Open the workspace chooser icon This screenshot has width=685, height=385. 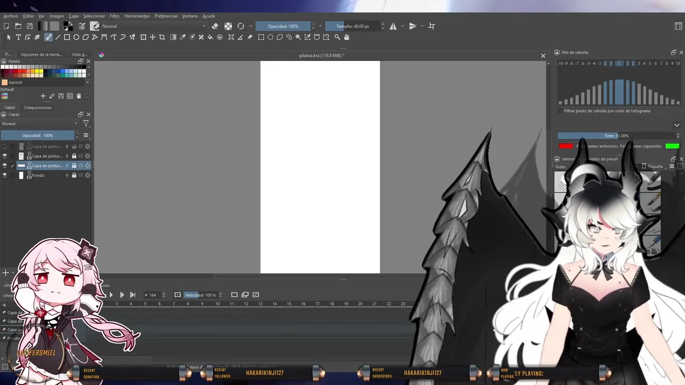(x=679, y=26)
